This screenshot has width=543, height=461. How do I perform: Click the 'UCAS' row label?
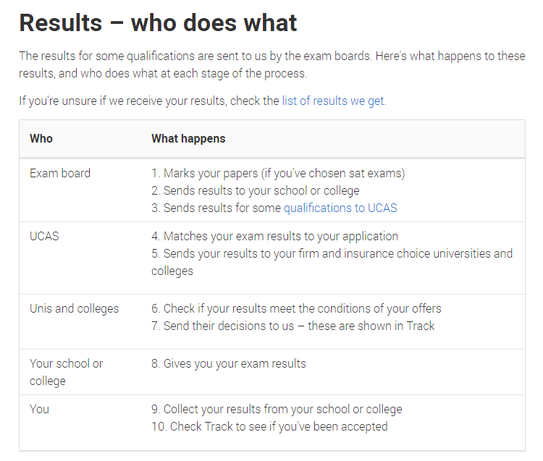44,236
